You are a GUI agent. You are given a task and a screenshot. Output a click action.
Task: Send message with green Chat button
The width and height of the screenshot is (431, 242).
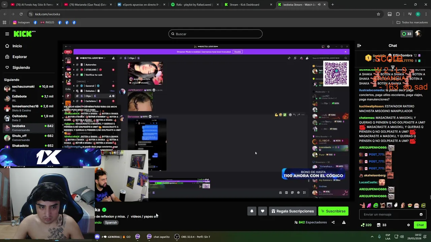(x=420, y=225)
